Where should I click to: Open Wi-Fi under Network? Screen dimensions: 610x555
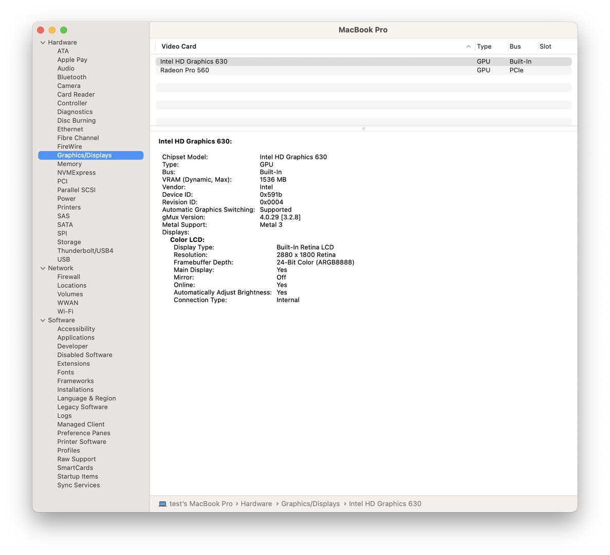[x=65, y=311]
